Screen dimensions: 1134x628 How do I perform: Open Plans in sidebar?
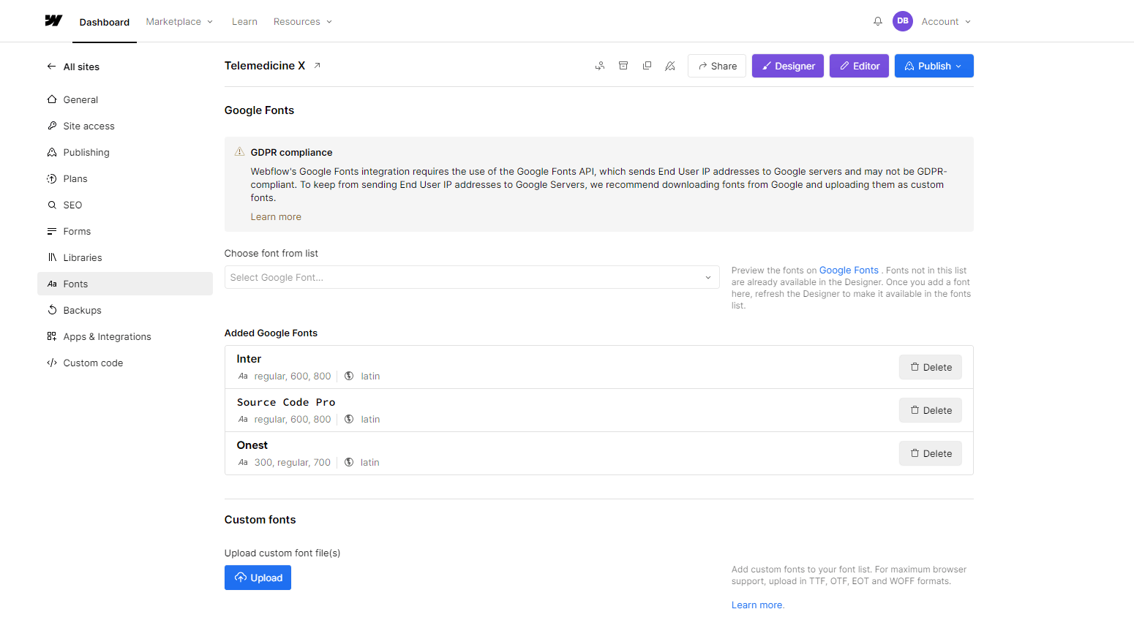(x=125, y=178)
